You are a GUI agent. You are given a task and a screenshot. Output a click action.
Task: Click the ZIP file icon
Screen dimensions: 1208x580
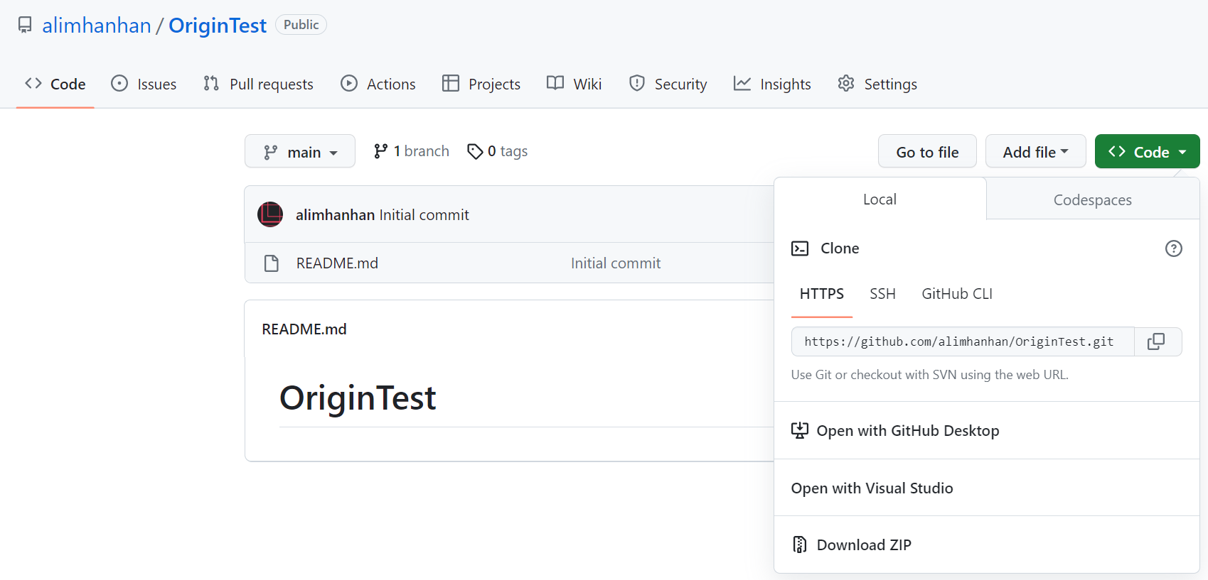tap(800, 545)
